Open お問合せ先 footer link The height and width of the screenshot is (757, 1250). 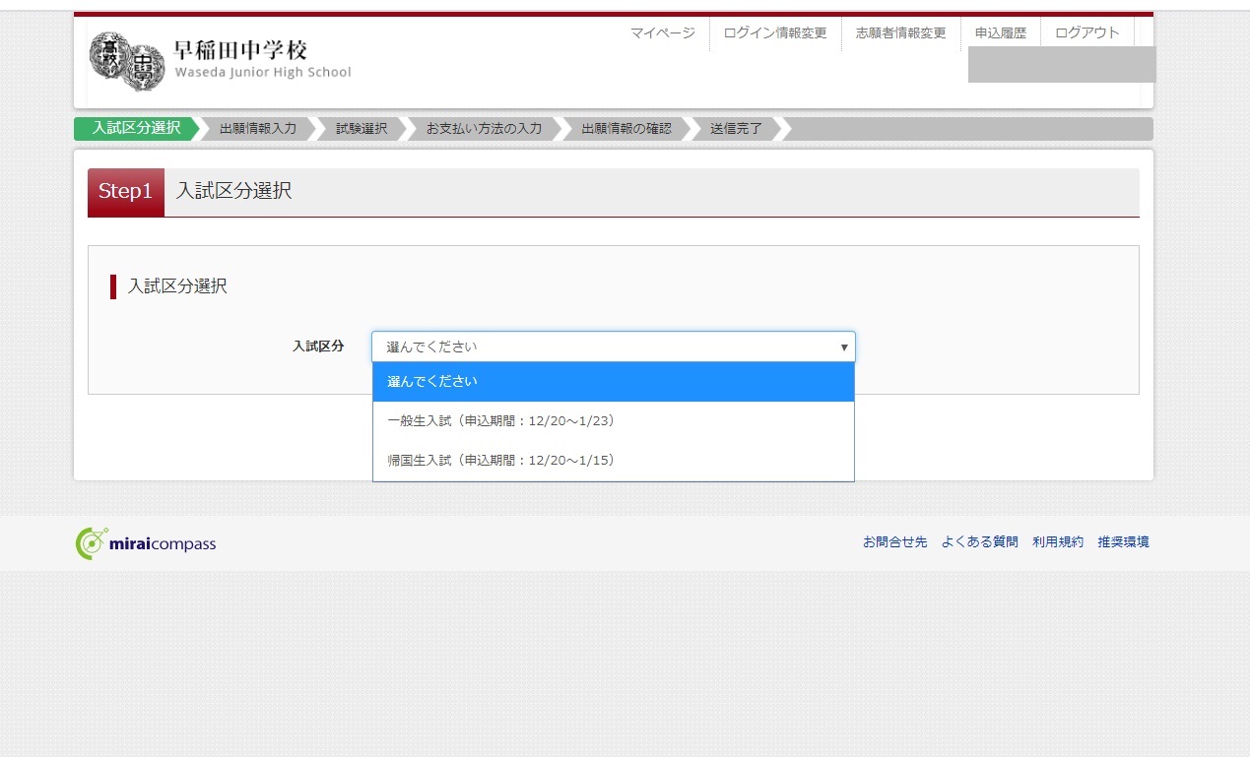895,542
